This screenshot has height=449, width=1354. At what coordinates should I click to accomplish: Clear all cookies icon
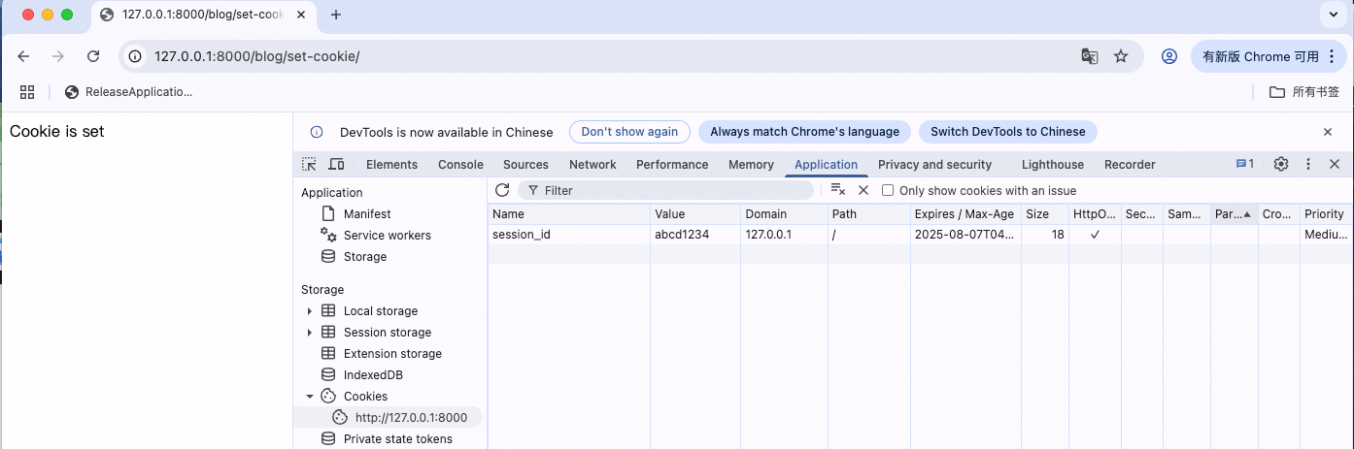(838, 190)
